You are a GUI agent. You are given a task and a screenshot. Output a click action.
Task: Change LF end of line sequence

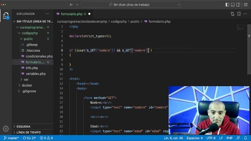[221, 138]
